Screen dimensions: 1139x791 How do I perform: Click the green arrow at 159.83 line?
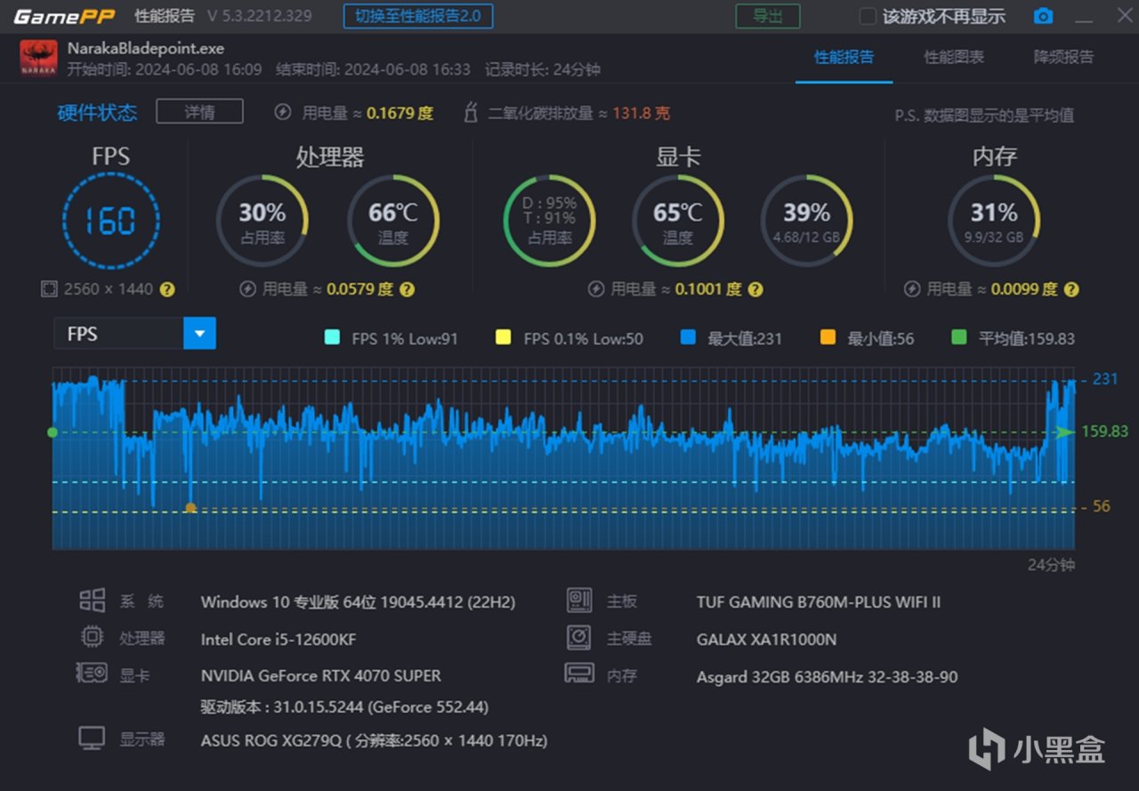1065,432
